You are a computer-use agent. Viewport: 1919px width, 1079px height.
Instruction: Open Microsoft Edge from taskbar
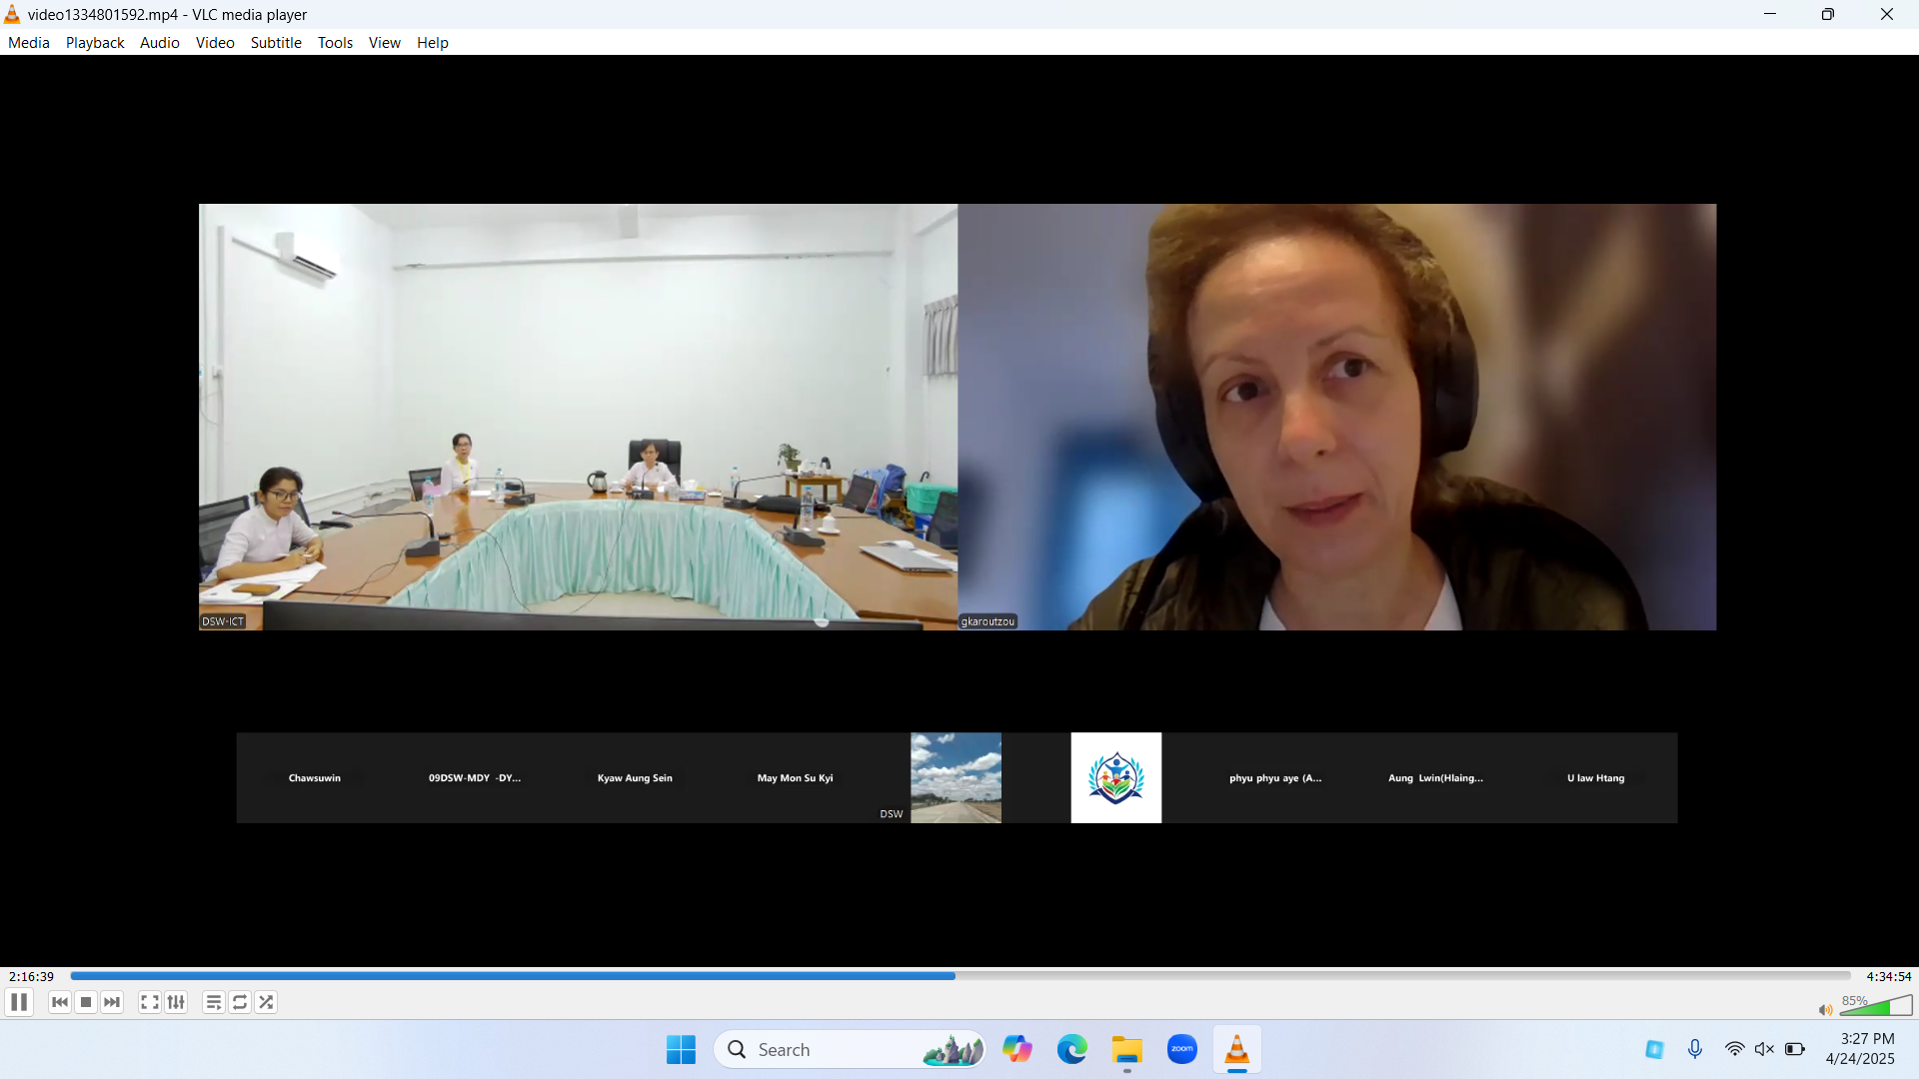[x=1072, y=1049]
